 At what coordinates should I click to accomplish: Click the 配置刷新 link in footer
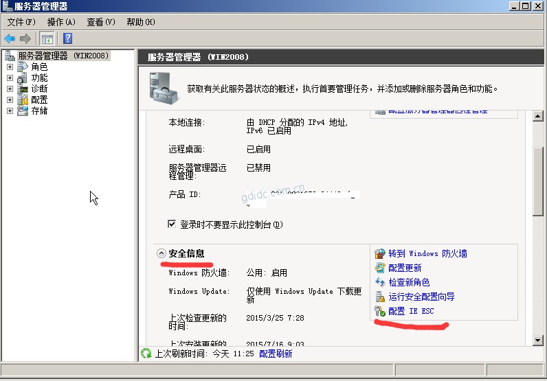(x=276, y=354)
